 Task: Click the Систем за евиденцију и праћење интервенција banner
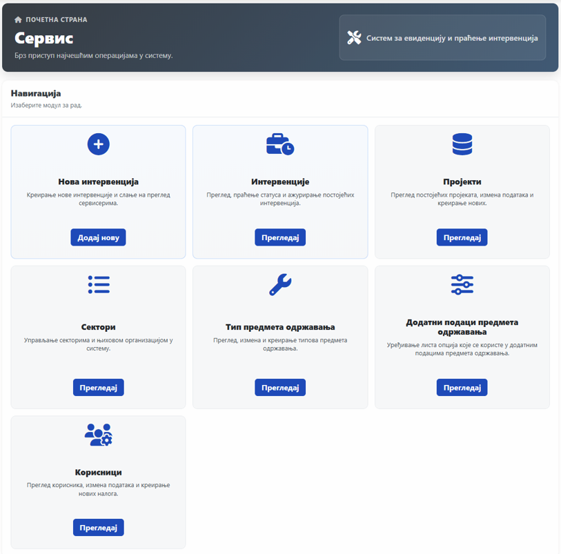coord(442,37)
